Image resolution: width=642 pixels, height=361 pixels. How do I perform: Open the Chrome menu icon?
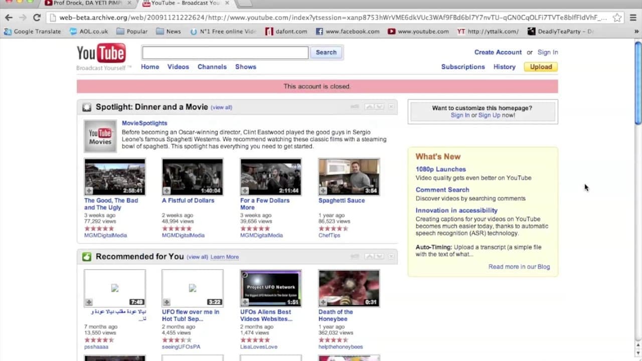pyautogui.click(x=633, y=18)
